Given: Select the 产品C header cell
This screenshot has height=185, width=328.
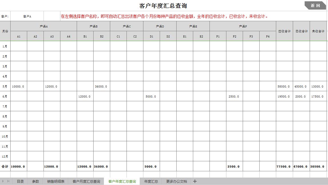Looking at the screenshot, I should [x=127, y=26].
